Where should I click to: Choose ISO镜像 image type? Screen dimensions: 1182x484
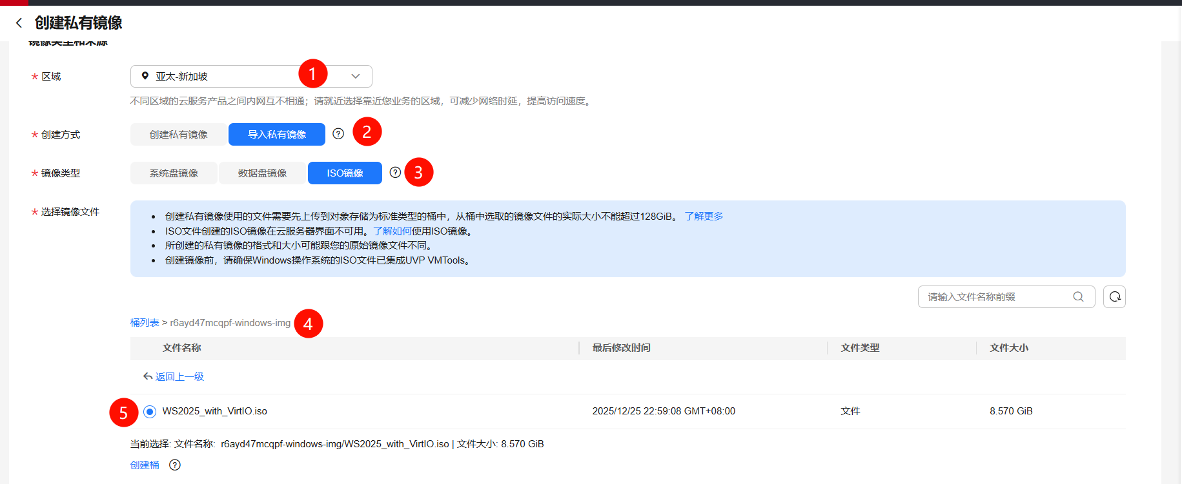(345, 173)
